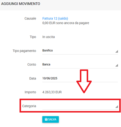The image size is (121, 127).
Task: Expand the Tipo pagamento dropdown arrow
Action: pyautogui.click(x=117, y=51)
